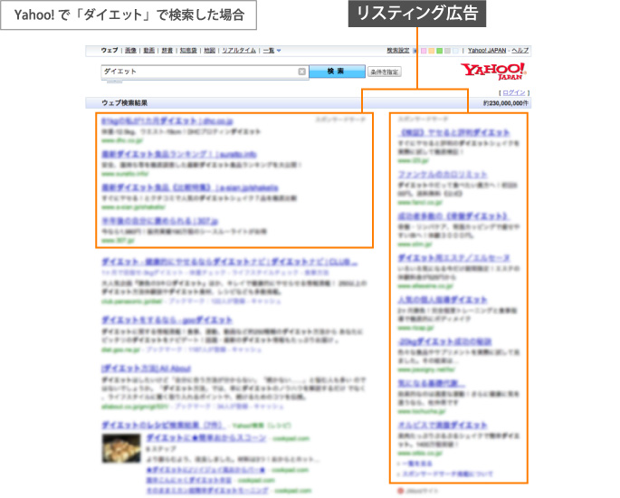Switch to the 画像 search tab
Screen dimensions: 620x498
[x=130, y=50]
